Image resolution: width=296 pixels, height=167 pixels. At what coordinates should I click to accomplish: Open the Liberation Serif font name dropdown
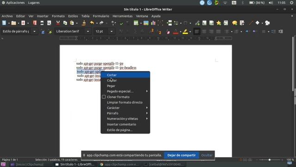(88, 32)
